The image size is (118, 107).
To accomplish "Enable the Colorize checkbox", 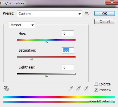I will 96,84.
